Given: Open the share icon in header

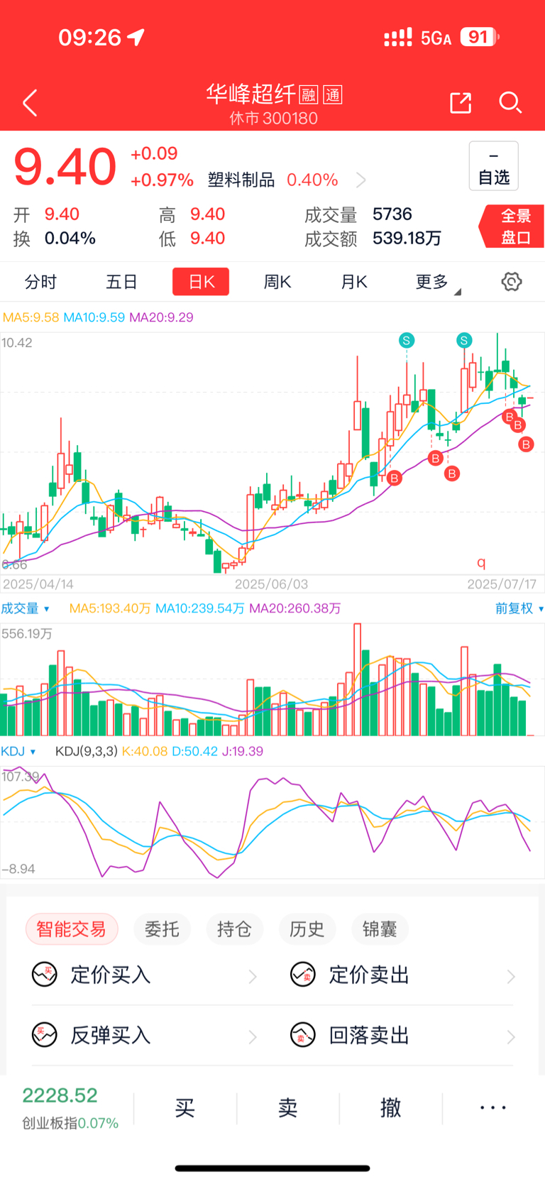Looking at the screenshot, I should pyautogui.click(x=461, y=103).
